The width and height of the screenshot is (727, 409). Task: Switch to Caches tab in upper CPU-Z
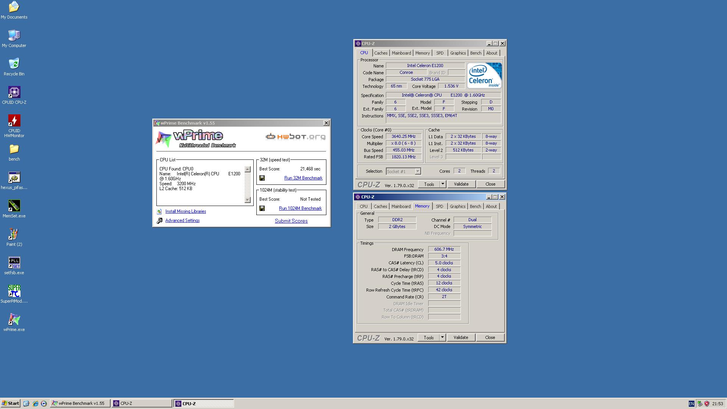[381, 53]
